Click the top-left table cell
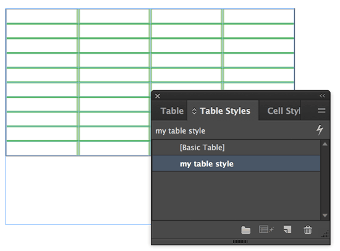 coord(41,16)
